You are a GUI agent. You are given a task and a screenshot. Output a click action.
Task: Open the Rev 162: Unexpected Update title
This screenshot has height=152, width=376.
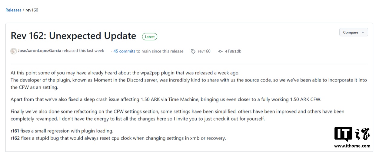pyautogui.click(x=73, y=36)
